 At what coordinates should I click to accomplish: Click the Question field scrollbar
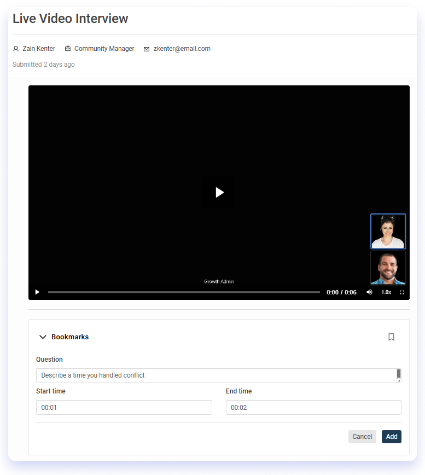click(399, 375)
